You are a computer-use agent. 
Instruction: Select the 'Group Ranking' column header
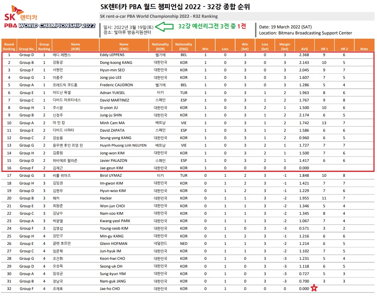pos(44,45)
